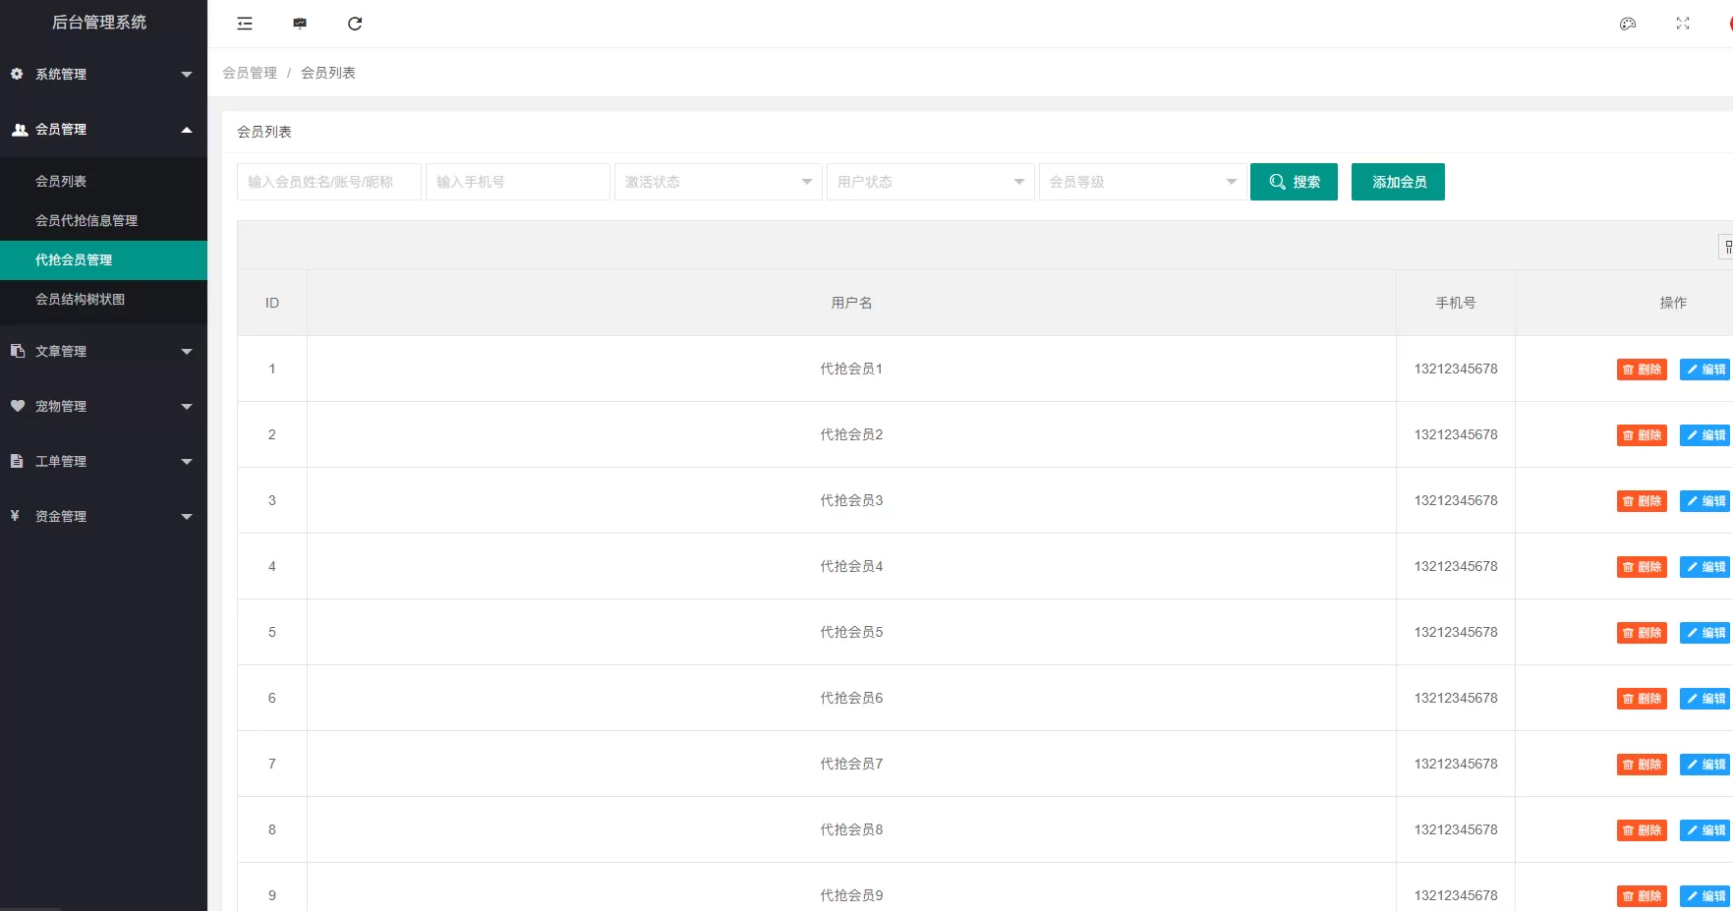
Task: Edit the 代抢会员3 row
Action: 1705,501
